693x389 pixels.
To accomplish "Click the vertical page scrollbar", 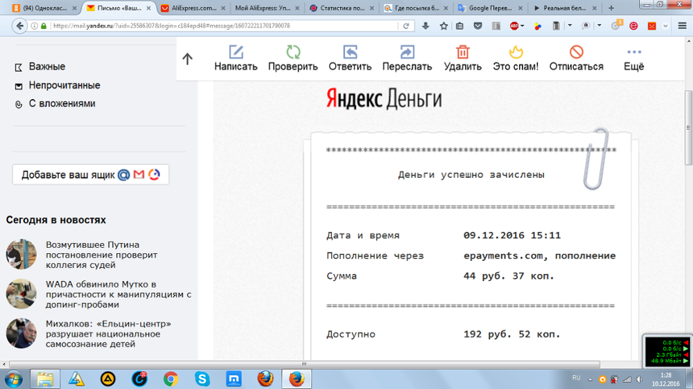I will pyautogui.click(x=689, y=128).
